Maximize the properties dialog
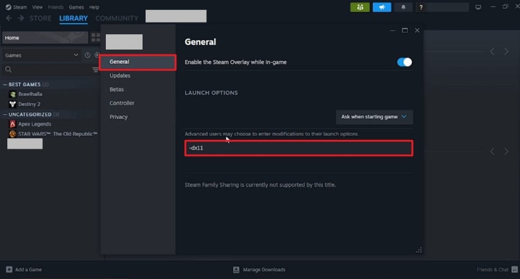Image resolution: width=520 pixels, height=279 pixels. coord(404,31)
